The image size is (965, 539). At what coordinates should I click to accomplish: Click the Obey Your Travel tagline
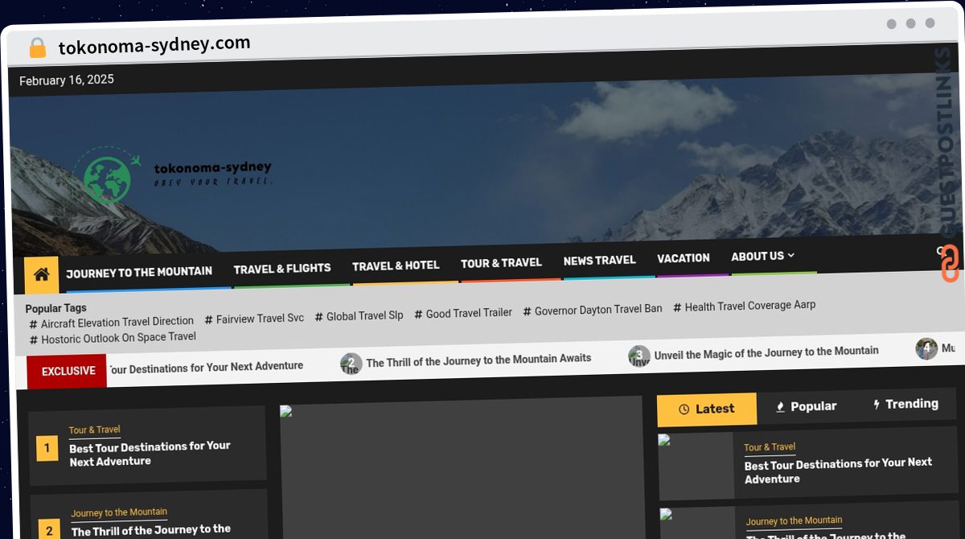pos(214,182)
